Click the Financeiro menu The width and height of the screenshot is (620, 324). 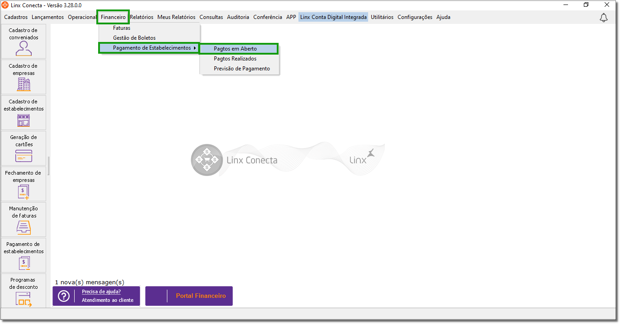coord(114,17)
